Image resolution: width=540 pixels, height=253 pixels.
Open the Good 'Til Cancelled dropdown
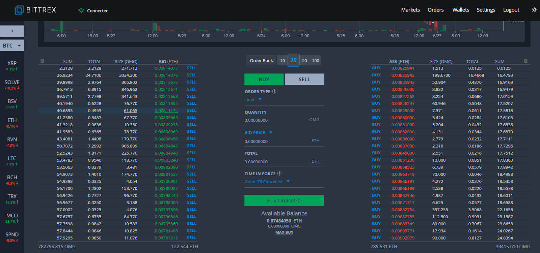coord(267,182)
